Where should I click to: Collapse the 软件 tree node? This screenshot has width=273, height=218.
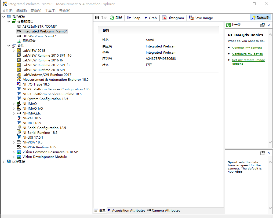pyautogui.click(x=9, y=46)
